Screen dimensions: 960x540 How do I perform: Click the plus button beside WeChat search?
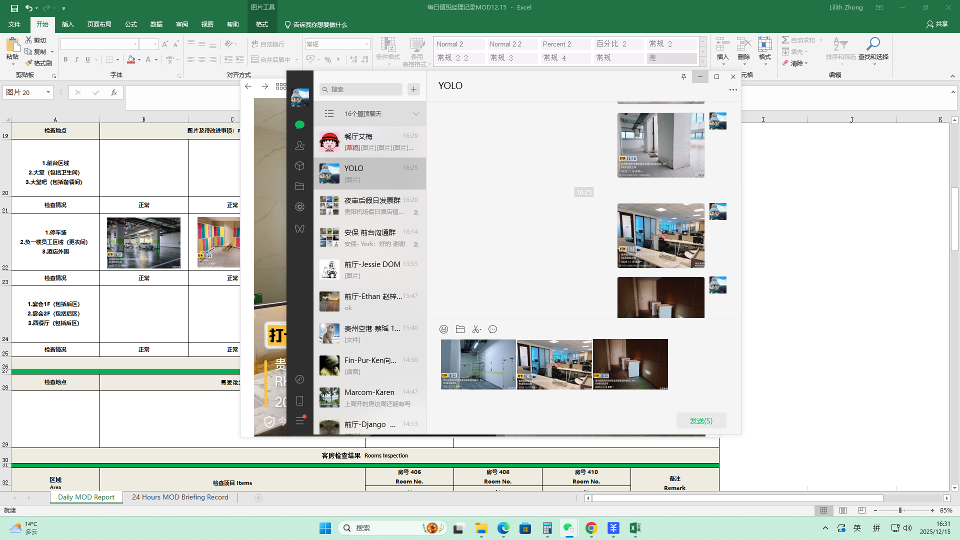click(413, 89)
